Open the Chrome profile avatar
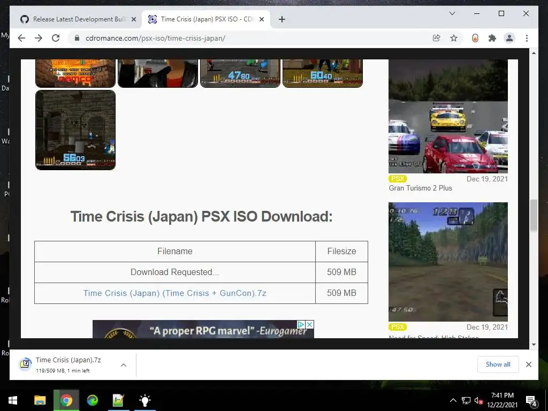548x411 pixels. pyautogui.click(x=509, y=38)
